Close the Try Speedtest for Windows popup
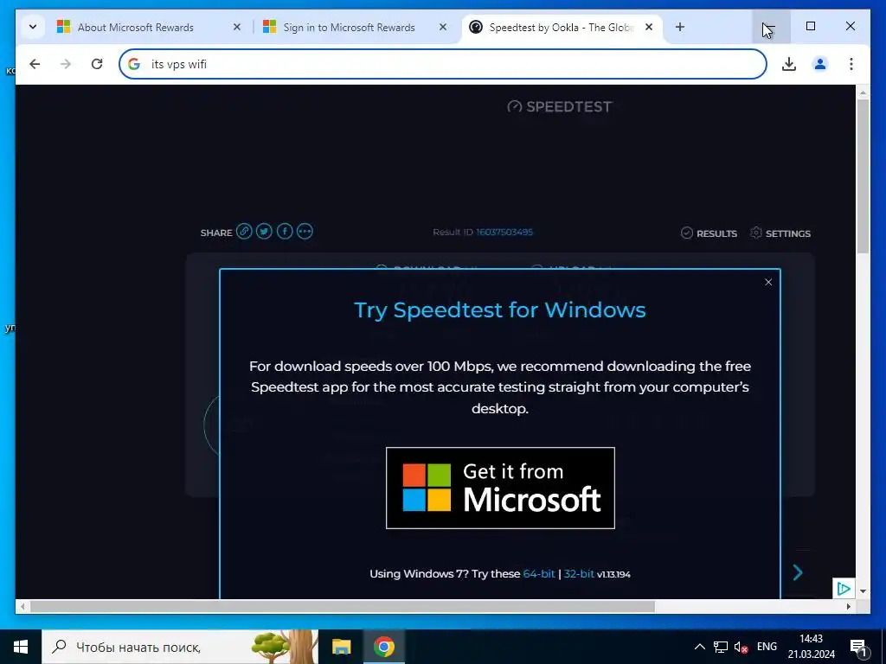 [x=768, y=282]
